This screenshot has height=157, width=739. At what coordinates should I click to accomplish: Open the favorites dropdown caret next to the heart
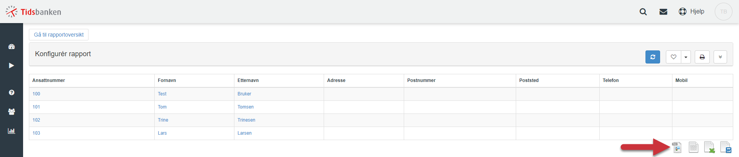point(686,57)
